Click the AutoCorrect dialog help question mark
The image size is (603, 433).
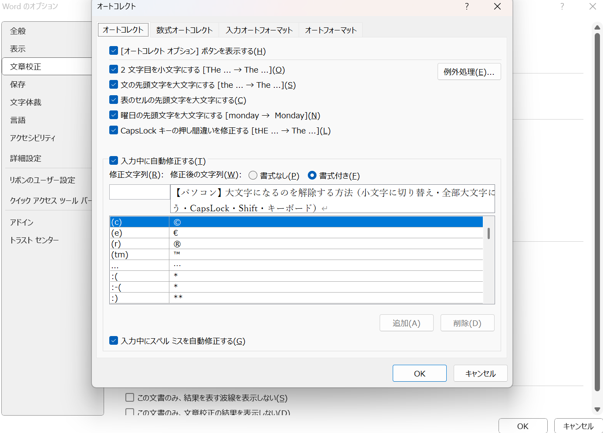pos(467,7)
